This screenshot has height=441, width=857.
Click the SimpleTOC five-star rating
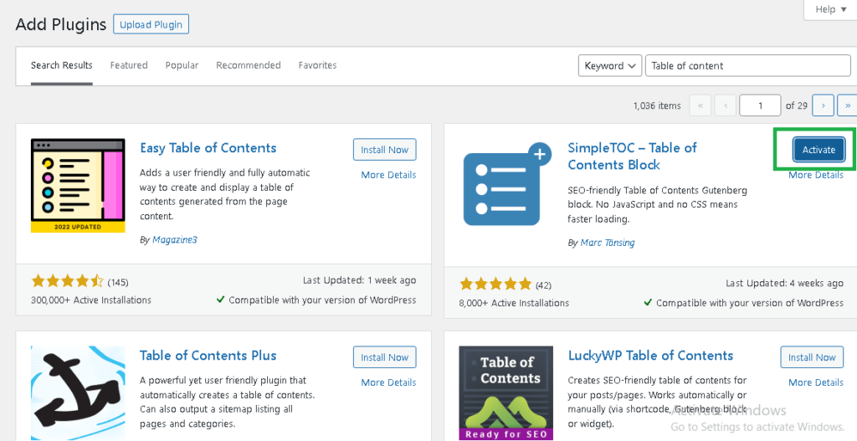point(495,285)
